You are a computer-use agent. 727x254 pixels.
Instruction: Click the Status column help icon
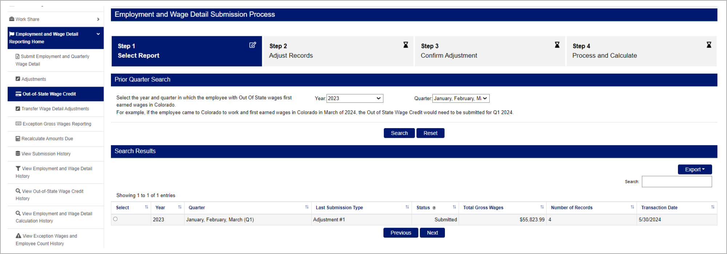[434, 208]
